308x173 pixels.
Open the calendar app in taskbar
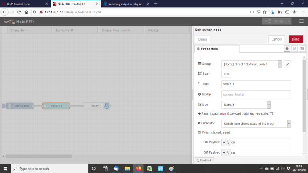[105, 169]
